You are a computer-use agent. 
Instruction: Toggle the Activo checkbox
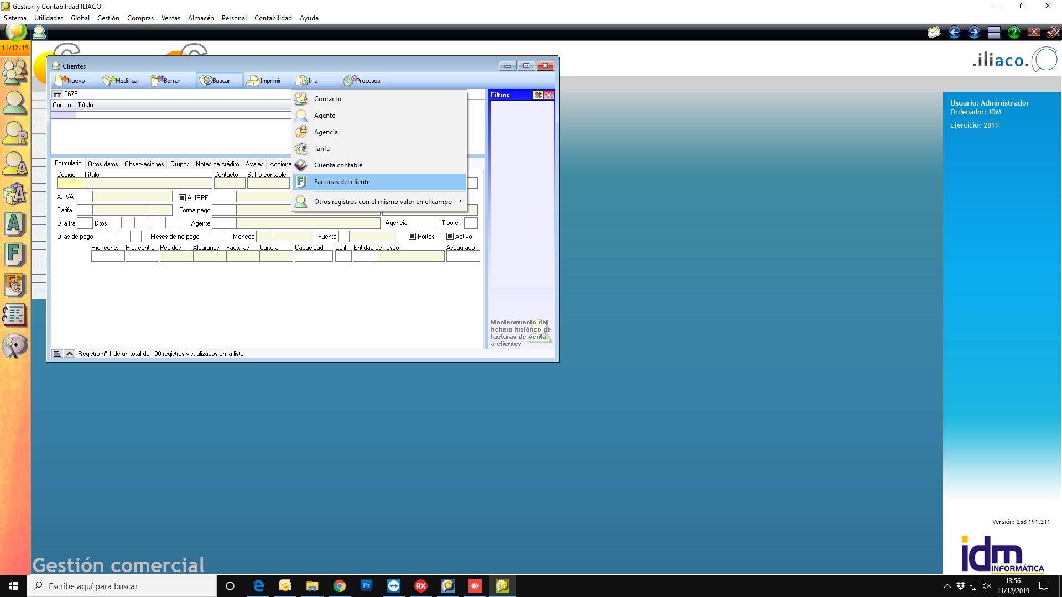coord(450,237)
